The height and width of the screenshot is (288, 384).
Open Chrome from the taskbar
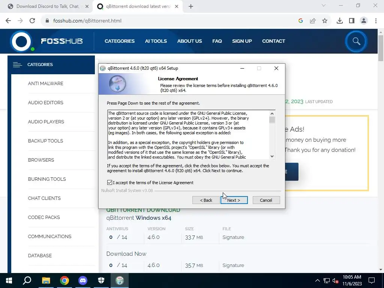tap(64, 280)
